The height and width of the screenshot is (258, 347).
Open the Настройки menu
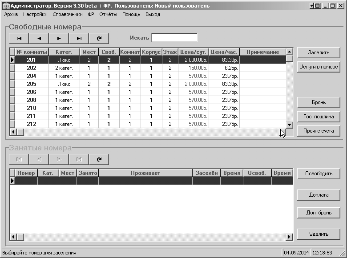click(x=35, y=14)
